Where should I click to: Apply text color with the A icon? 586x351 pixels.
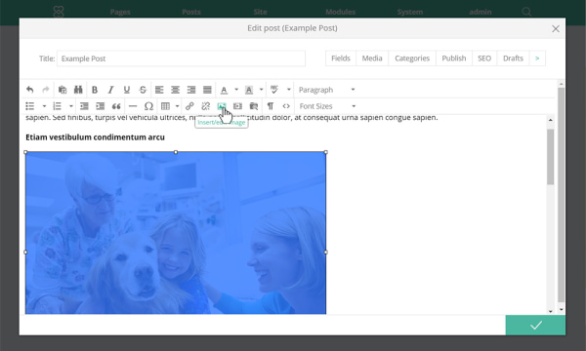point(224,90)
